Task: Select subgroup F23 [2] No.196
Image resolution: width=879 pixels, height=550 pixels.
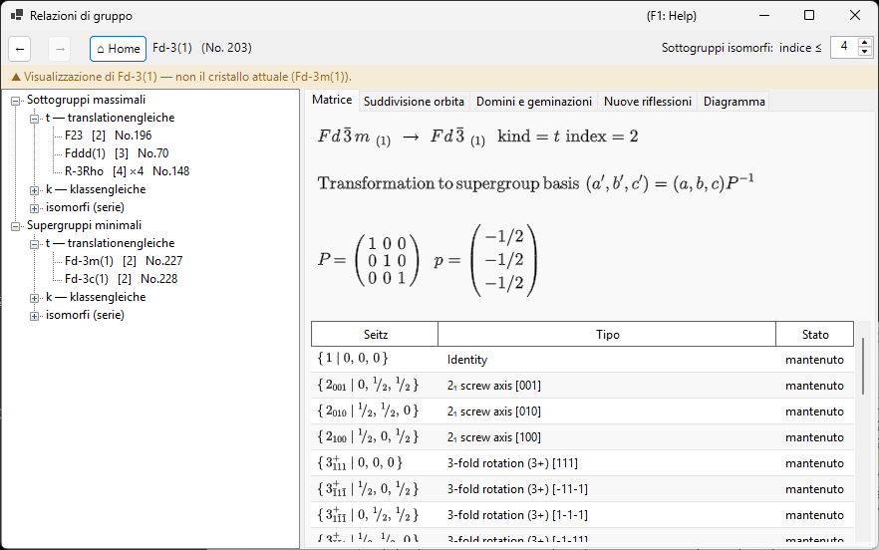Action: pyautogui.click(x=109, y=136)
